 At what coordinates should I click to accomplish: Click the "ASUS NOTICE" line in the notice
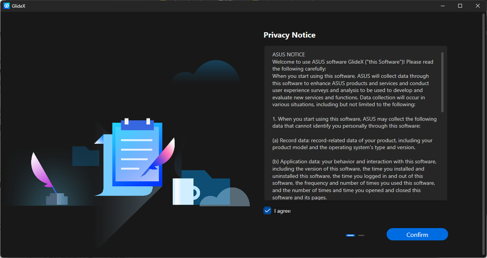click(289, 54)
